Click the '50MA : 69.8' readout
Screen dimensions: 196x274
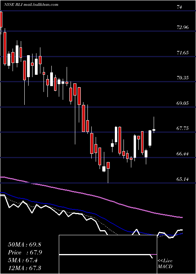point(24,245)
